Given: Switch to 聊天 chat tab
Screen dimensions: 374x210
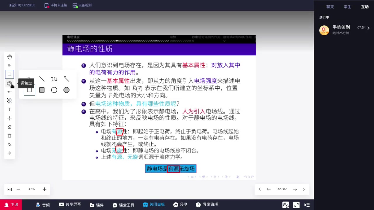Looking at the screenshot, I should 330,7.
